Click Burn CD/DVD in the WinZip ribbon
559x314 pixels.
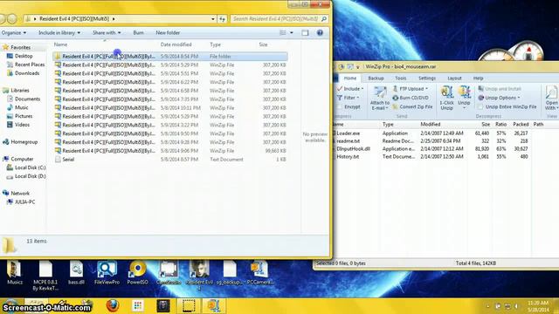tap(411, 98)
